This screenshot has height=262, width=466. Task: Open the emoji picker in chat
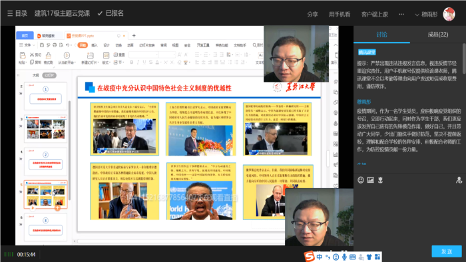point(361,180)
